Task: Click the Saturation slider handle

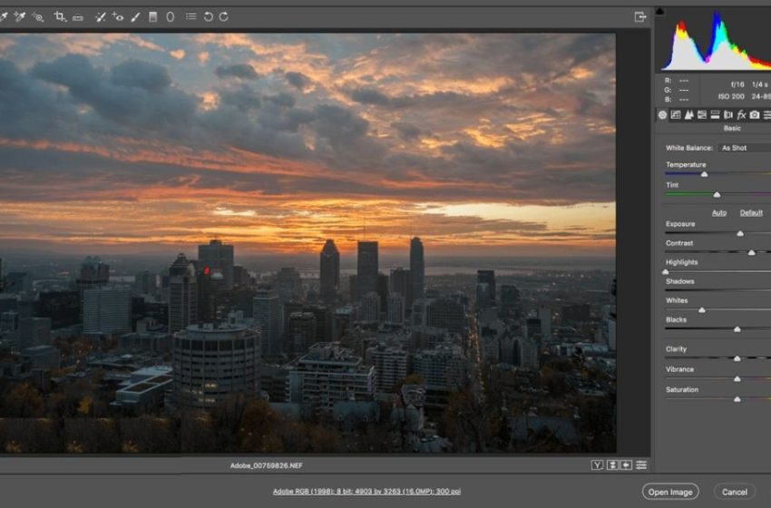Action: (x=737, y=399)
